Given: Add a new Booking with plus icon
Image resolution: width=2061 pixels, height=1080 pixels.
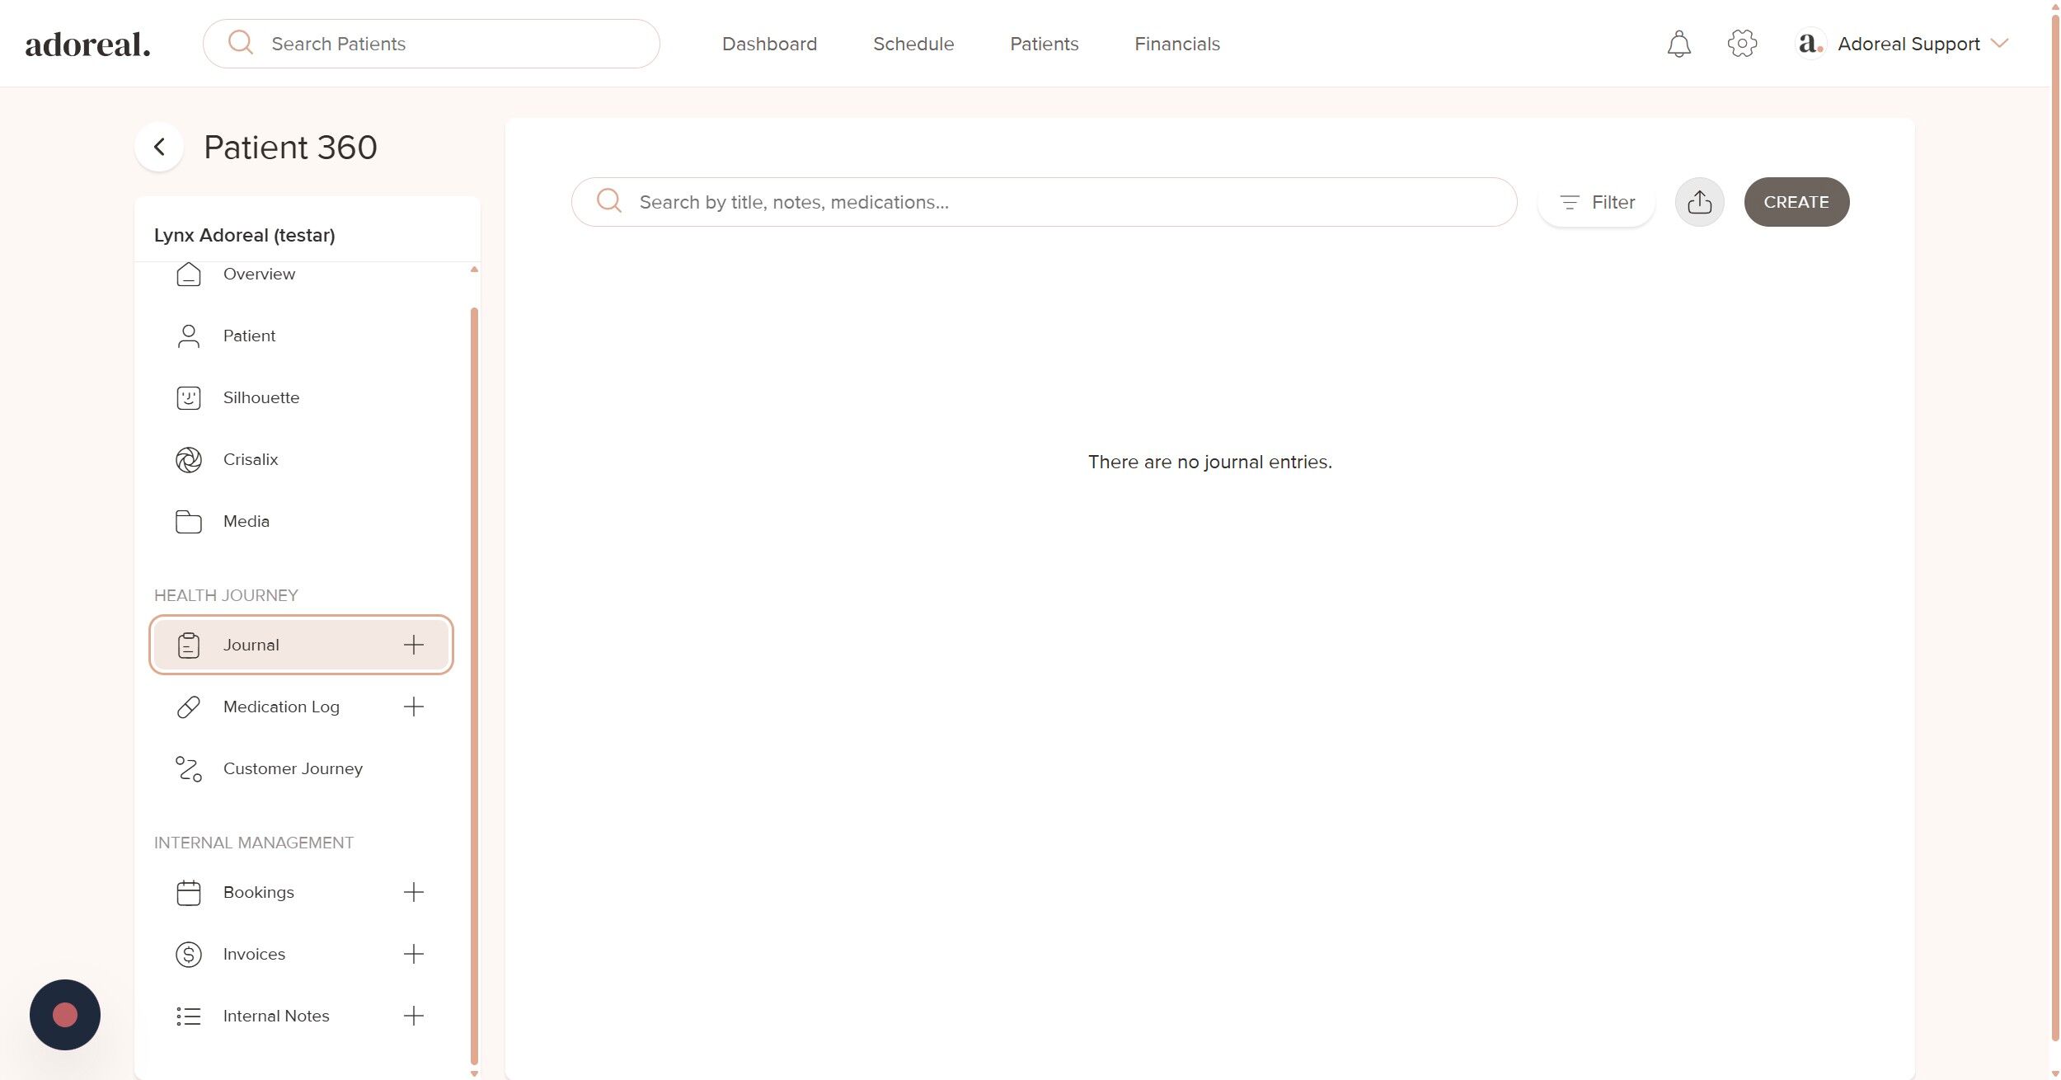Looking at the screenshot, I should pyautogui.click(x=414, y=892).
